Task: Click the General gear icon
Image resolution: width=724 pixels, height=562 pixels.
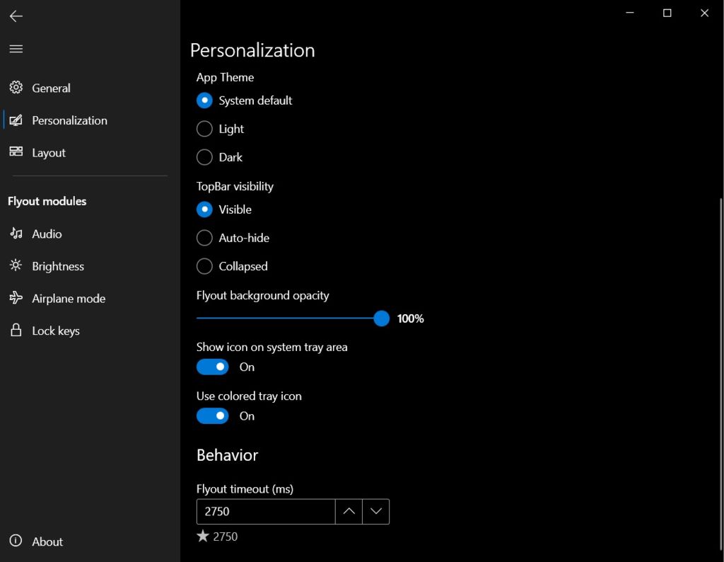Action: click(16, 88)
